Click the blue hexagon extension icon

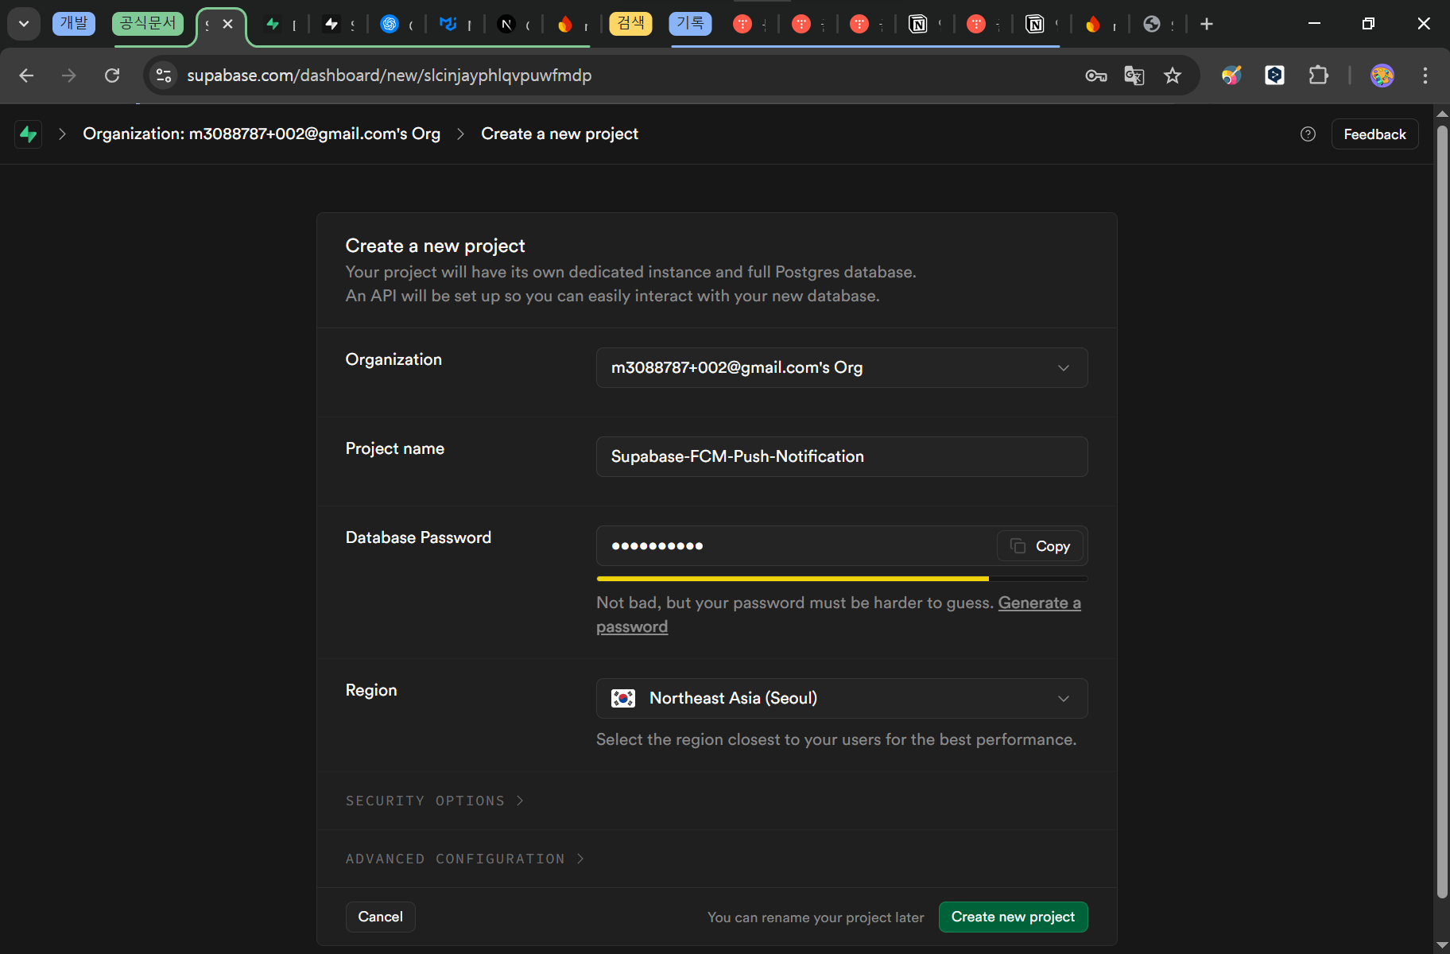1275,76
